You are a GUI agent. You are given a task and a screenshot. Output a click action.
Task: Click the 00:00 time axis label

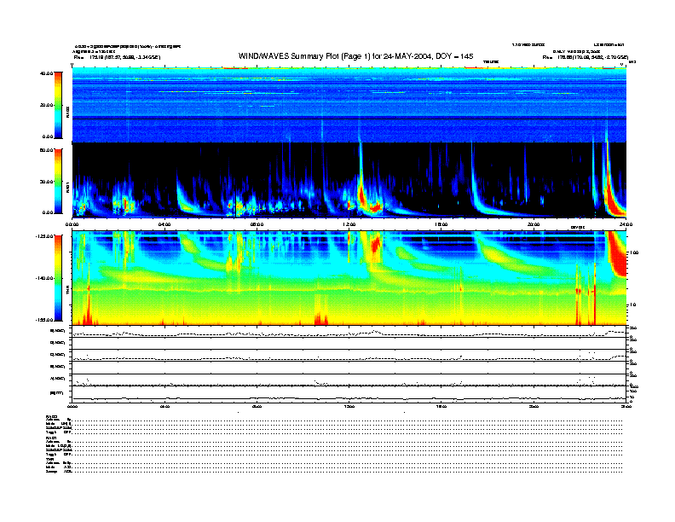(73, 223)
